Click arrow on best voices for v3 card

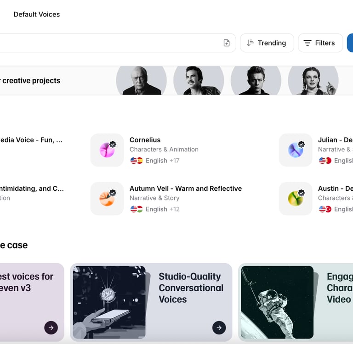[x=51, y=327]
